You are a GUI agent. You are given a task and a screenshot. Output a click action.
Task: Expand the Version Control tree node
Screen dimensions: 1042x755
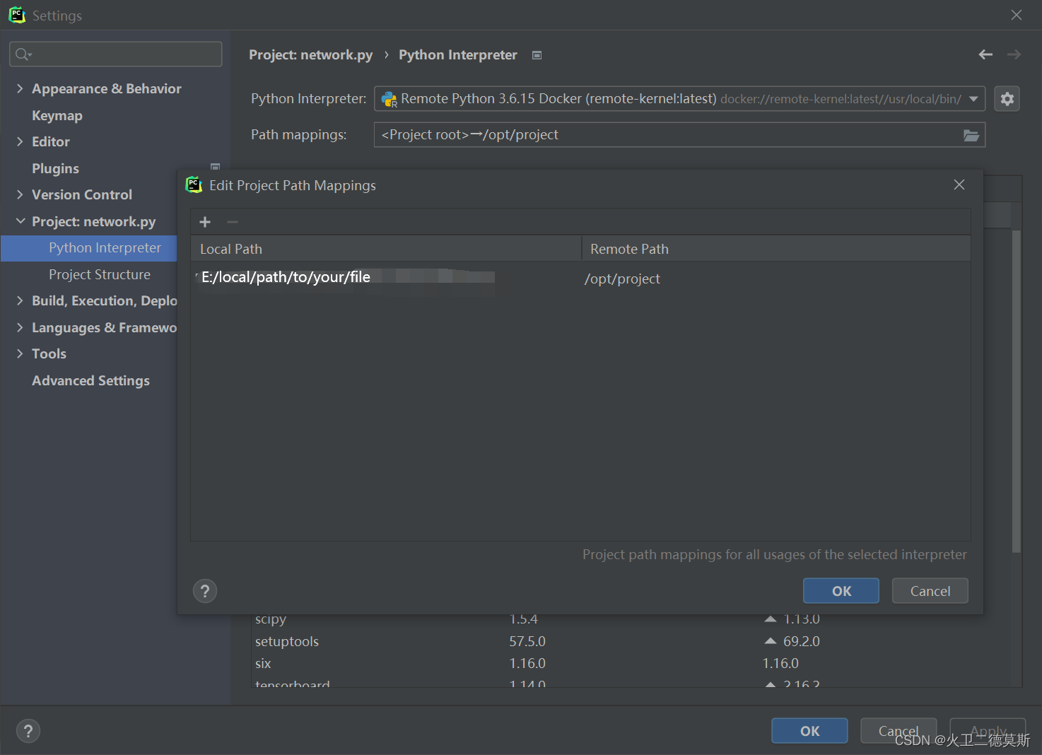tap(20, 194)
